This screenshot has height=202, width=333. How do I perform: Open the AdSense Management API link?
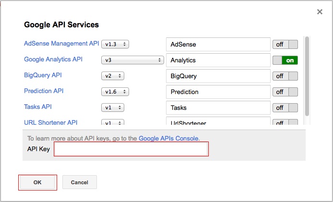coord(61,44)
